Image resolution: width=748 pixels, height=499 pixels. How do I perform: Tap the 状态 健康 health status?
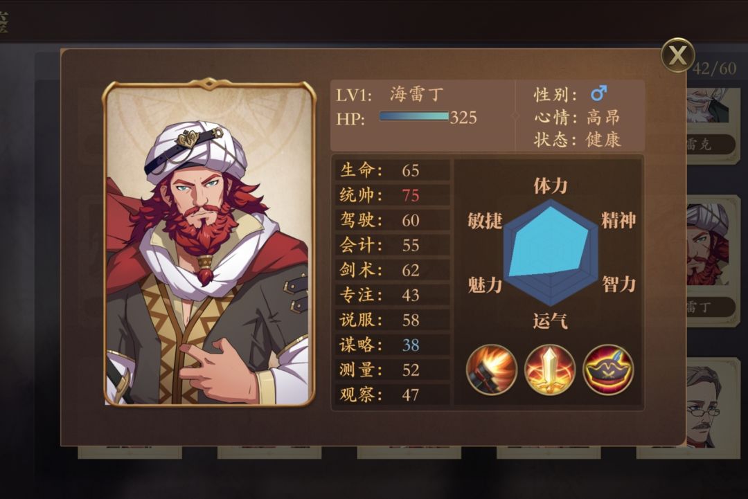point(577,140)
